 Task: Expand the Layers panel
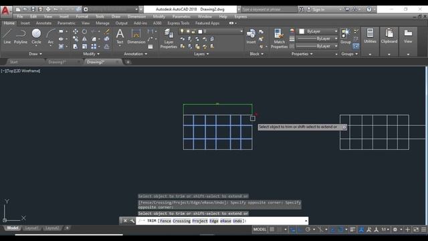(201, 54)
